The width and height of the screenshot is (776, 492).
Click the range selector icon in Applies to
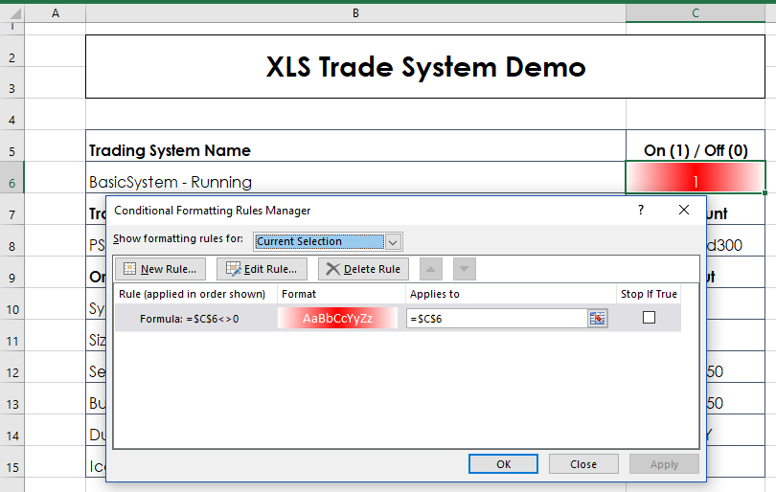pos(598,319)
